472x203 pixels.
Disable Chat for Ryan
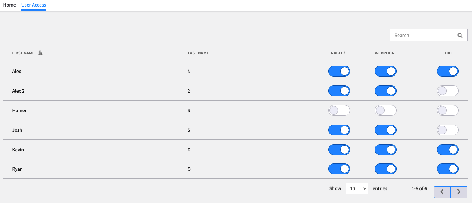[448, 169]
